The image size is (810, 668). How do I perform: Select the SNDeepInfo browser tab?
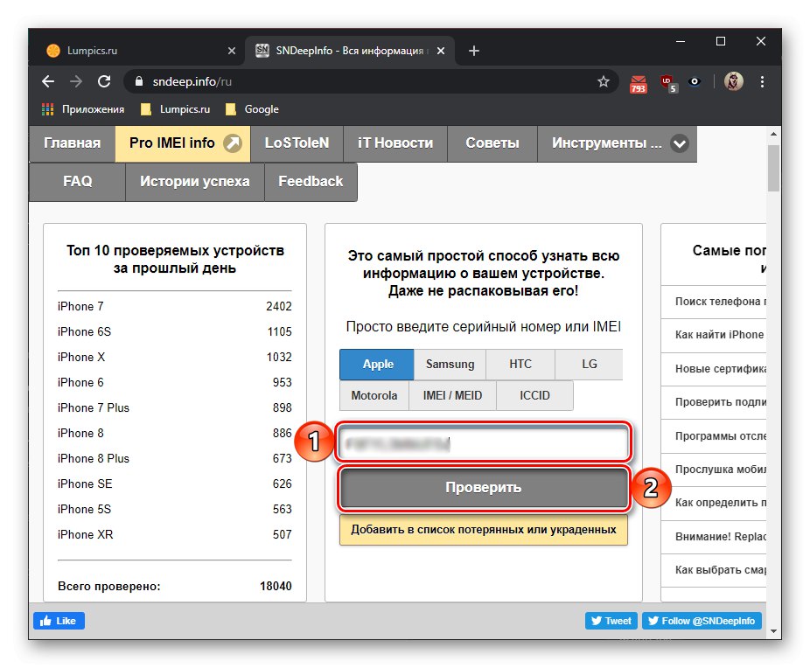click(x=350, y=51)
